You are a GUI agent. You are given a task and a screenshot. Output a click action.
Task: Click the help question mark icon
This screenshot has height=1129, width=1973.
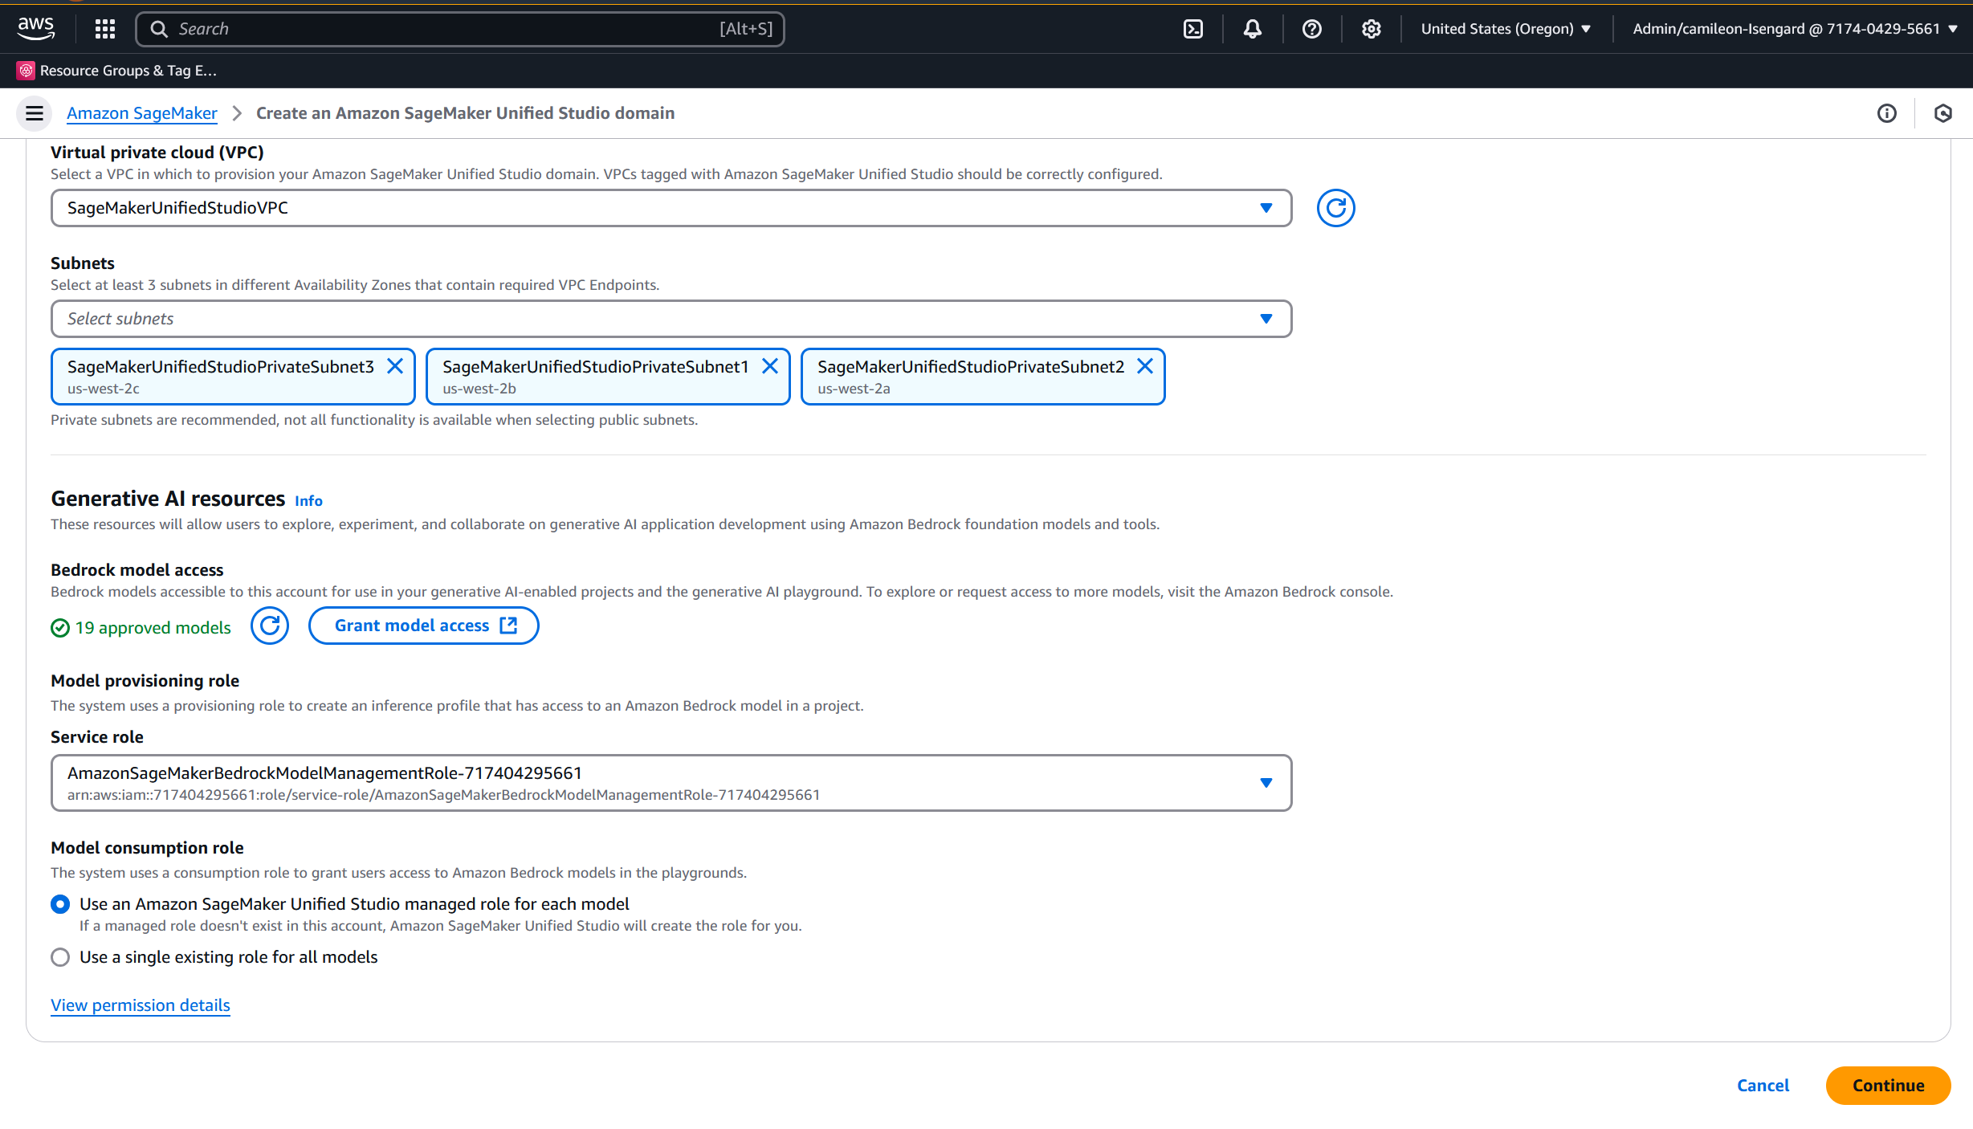click(1311, 29)
